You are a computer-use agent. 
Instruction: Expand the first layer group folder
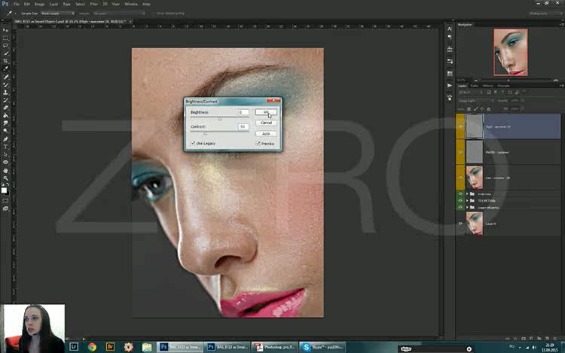(467, 194)
